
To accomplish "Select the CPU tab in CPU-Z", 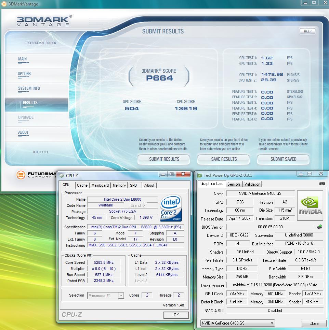I will [x=66, y=185].
